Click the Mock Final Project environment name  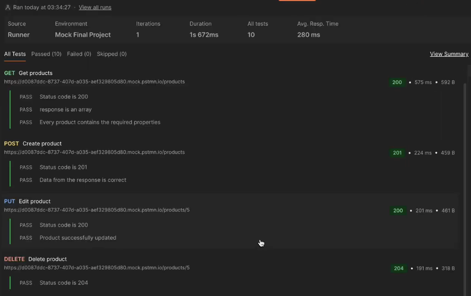tap(82, 35)
